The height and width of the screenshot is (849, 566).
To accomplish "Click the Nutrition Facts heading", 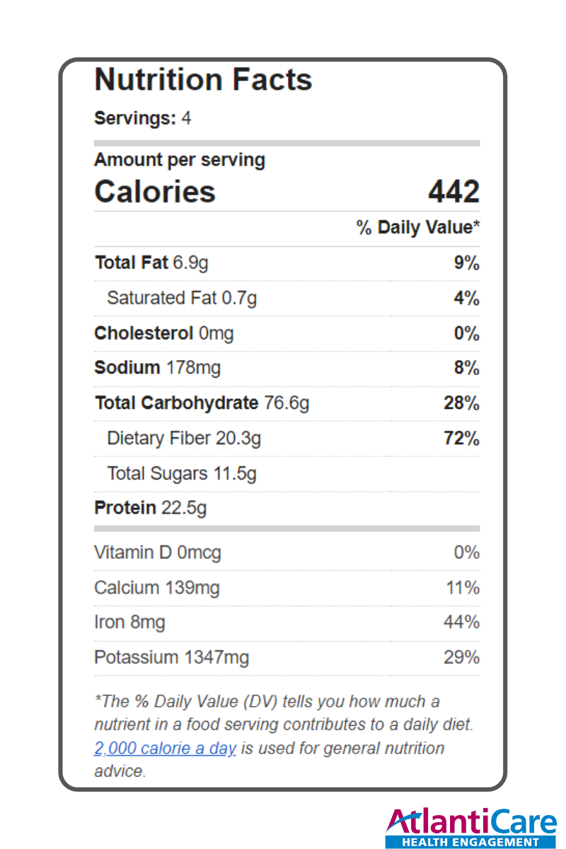I will click(x=203, y=79).
